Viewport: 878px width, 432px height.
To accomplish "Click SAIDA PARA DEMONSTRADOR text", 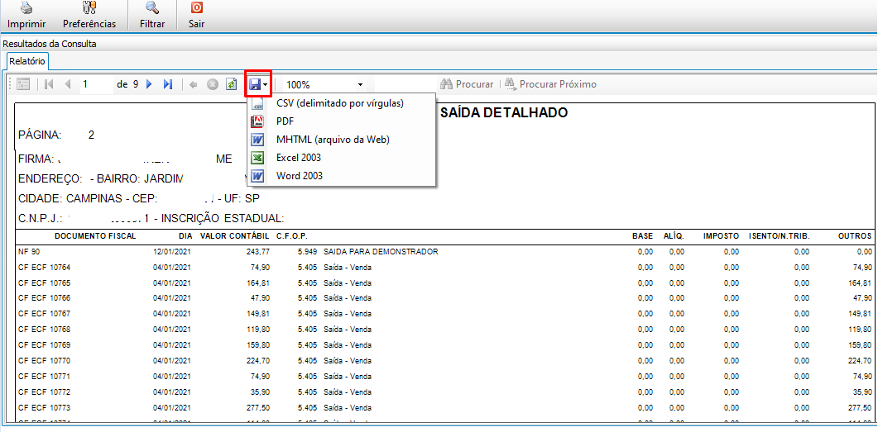I will pyautogui.click(x=381, y=251).
